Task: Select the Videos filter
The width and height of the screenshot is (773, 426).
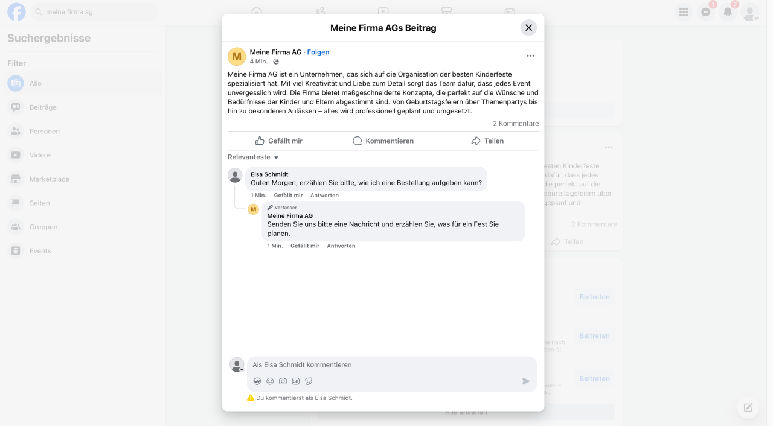Action: pyautogui.click(x=84, y=155)
